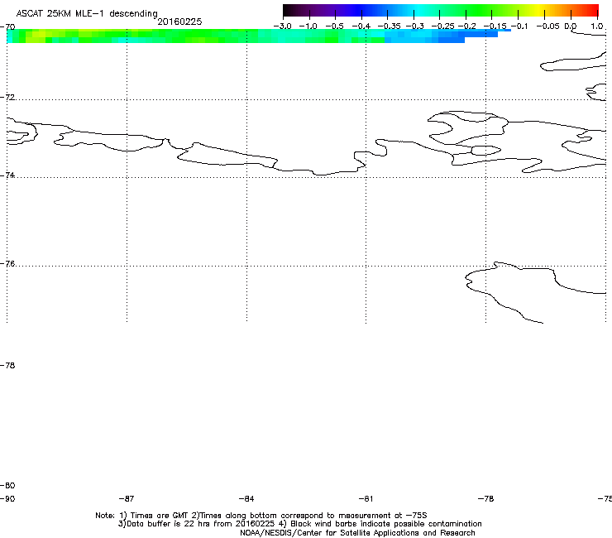Click the latitude label -74
Image resolution: width=612 pixels, height=538 pixels.
point(7,175)
